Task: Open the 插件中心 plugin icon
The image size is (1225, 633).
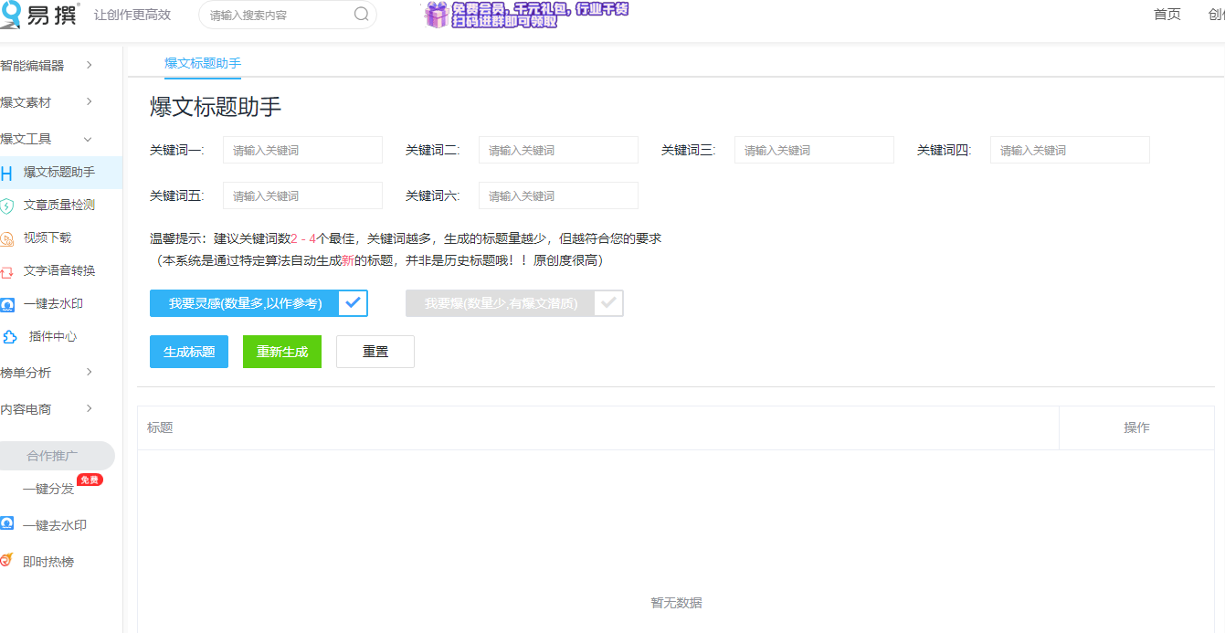Action: (9, 336)
